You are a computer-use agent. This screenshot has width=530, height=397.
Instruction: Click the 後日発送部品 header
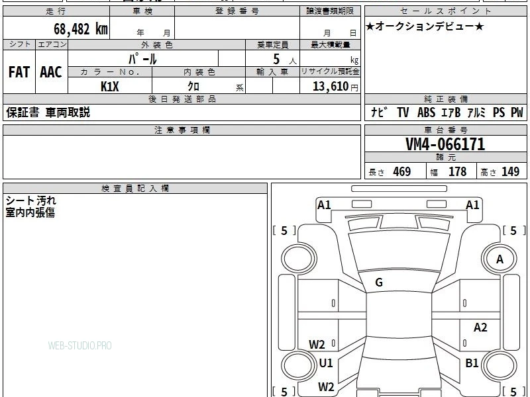coord(182,99)
